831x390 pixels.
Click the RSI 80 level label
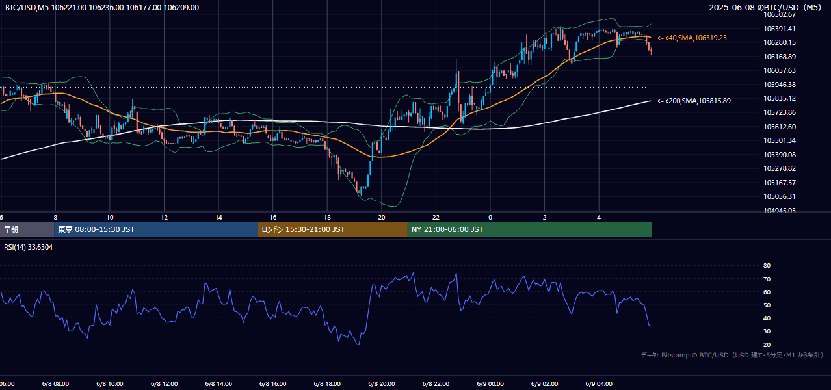[x=767, y=266]
